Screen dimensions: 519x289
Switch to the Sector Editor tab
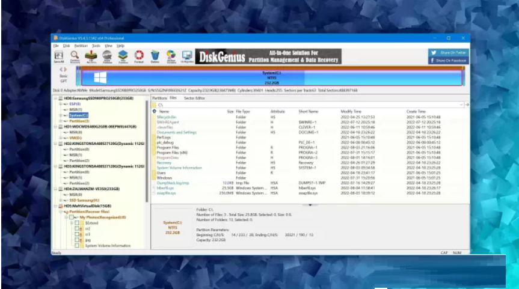194,98
